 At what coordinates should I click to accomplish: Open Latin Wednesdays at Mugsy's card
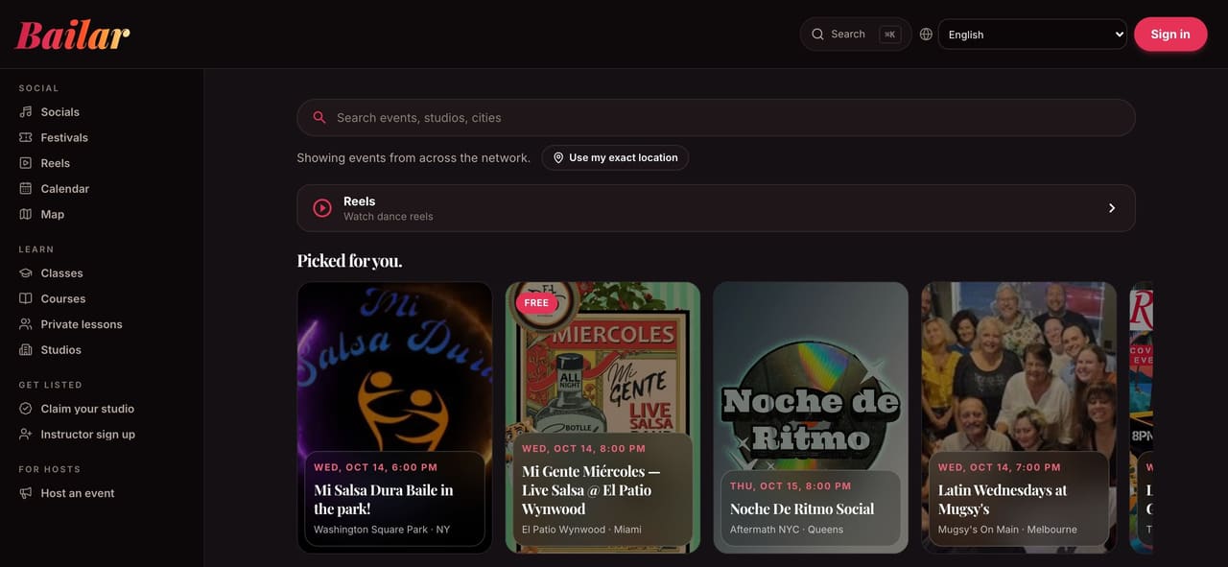pyautogui.click(x=1019, y=417)
